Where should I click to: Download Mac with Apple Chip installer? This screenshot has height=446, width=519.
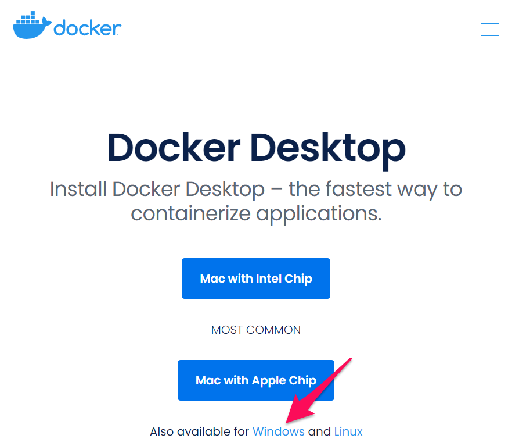[x=256, y=380]
